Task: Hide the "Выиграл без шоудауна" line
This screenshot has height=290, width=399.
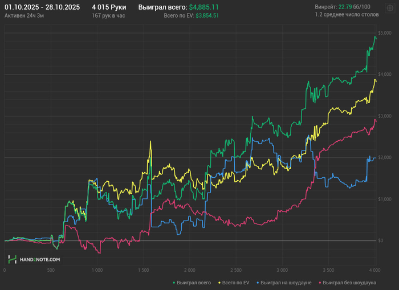Action: (349, 283)
